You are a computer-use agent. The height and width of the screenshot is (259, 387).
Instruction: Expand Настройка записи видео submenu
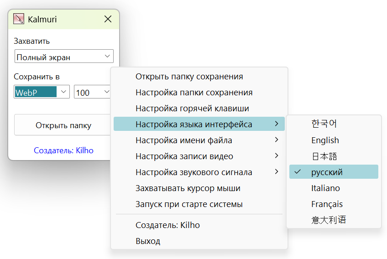point(199,156)
